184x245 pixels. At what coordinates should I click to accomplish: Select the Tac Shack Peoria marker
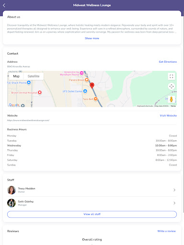click(x=29, y=82)
